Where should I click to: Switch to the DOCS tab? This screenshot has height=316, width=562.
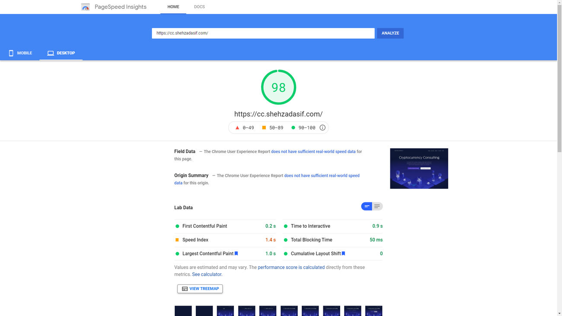pyautogui.click(x=199, y=6)
